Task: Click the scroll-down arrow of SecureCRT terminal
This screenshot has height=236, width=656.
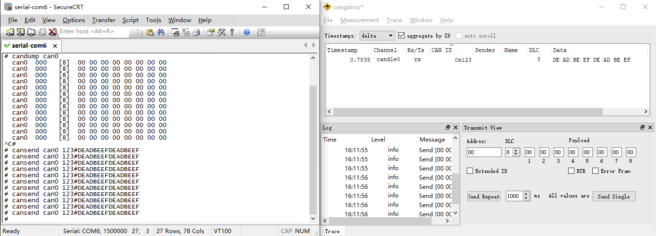Action: coord(313,219)
